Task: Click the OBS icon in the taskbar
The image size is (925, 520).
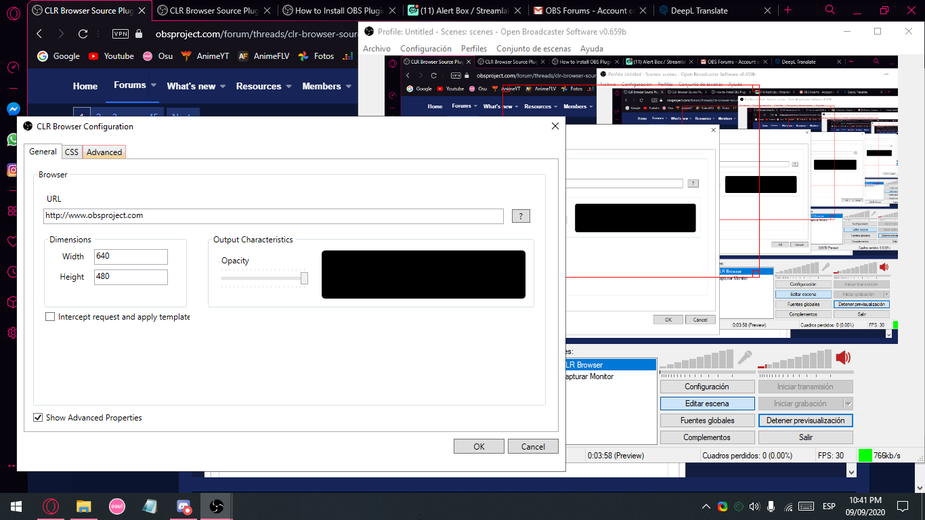Action: pos(217,506)
